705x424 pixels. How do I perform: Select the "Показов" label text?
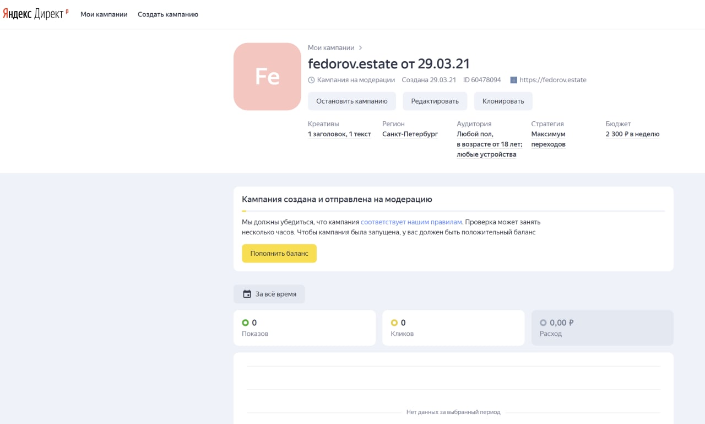[255, 334]
